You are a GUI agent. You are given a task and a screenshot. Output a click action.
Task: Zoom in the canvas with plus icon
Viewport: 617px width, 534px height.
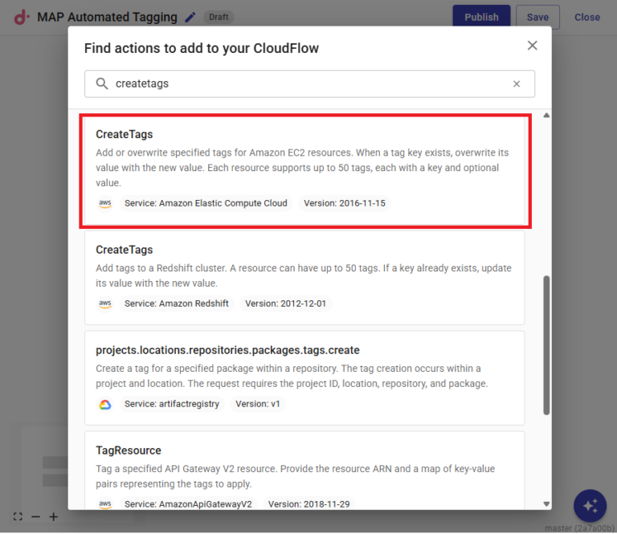click(53, 517)
